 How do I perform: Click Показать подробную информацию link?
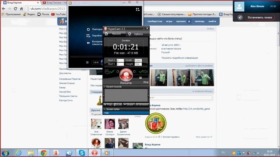tap(180, 58)
